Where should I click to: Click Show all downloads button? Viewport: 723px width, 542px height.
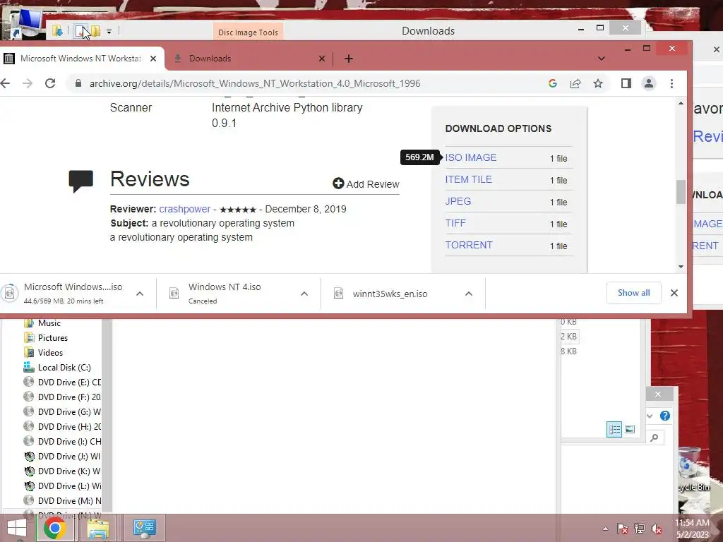pyautogui.click(x=633, y=293)
